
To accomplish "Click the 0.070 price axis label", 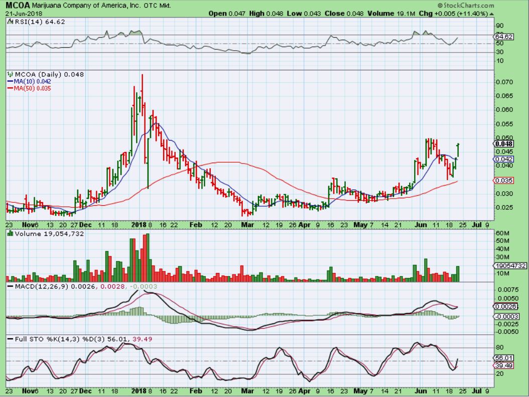I will (x=504, y=82).
